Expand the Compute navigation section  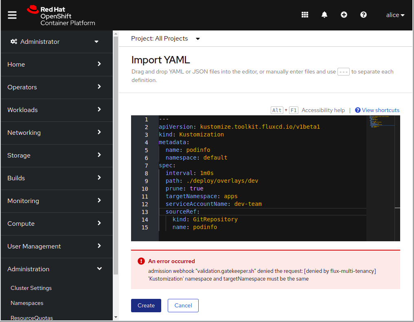point(57,223)
